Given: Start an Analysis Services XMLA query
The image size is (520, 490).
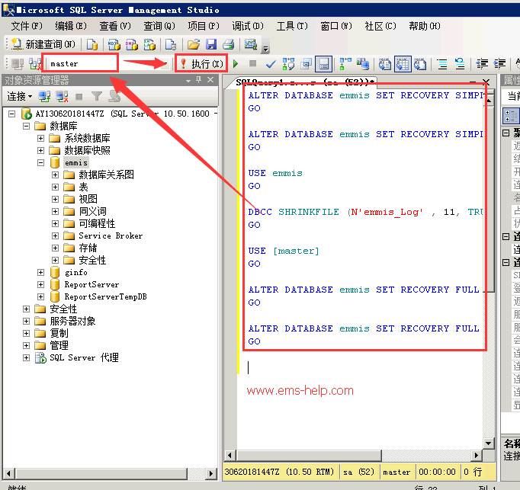Looking at the screenshot, I should (149, 44).
